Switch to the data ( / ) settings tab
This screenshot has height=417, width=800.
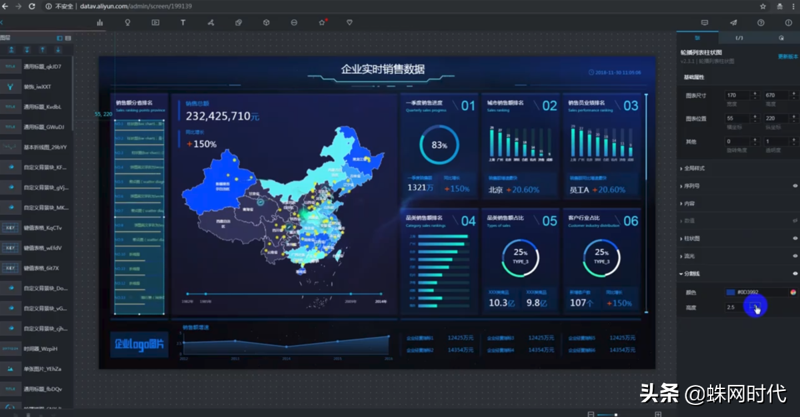739,38
